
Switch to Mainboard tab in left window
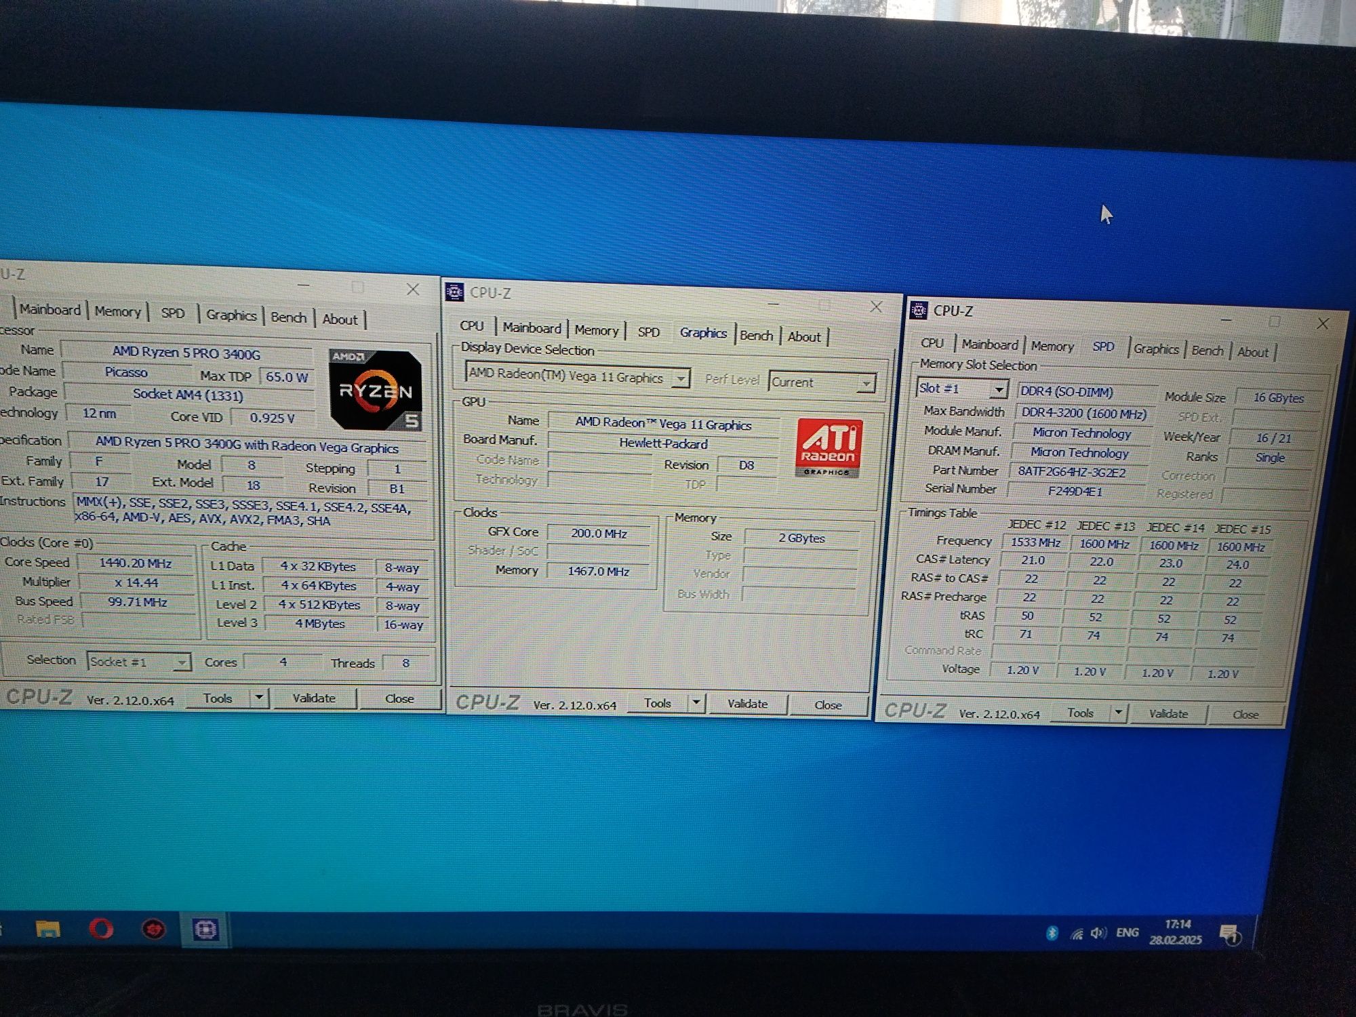coord(49,309)
